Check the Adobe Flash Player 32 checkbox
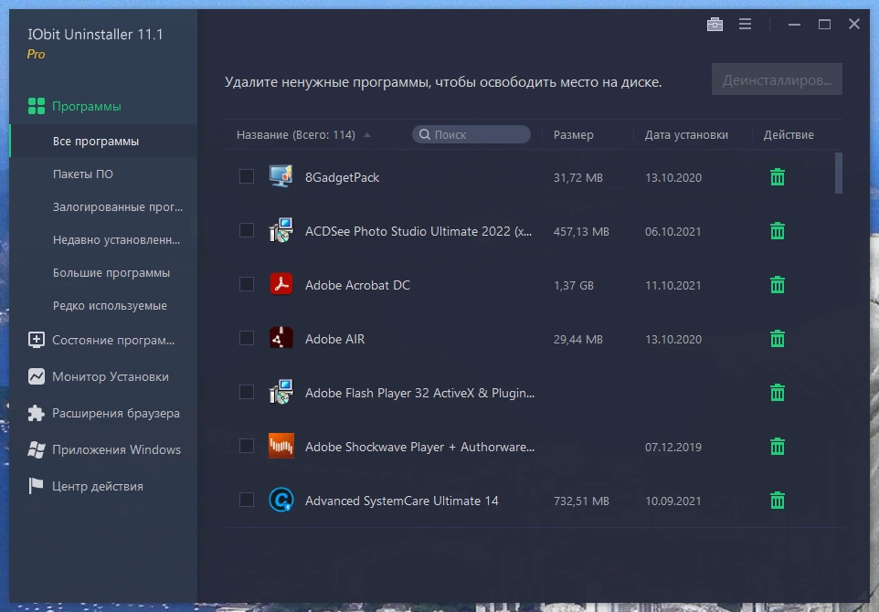This screenshot has height=612, width=879. tap(247, 392)
